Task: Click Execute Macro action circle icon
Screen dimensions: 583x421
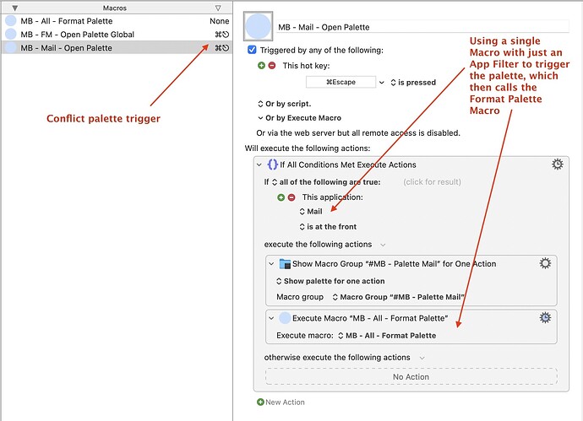Action: coord(285,318)
